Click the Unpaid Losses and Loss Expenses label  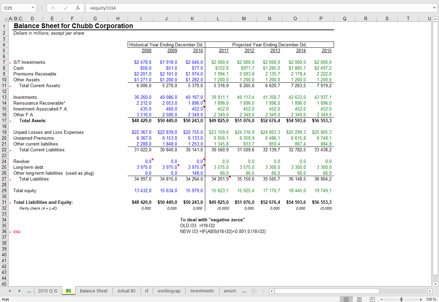click(x=48, y=132)
